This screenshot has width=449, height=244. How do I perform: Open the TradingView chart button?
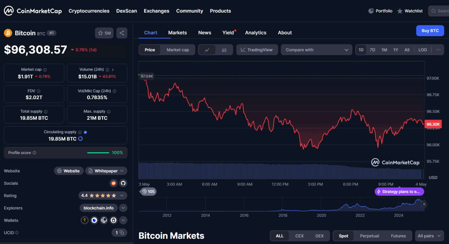[x=257, y=50]
